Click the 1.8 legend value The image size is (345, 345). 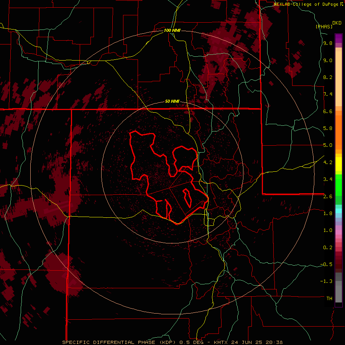pyautogui.click(x=328, y=214)
